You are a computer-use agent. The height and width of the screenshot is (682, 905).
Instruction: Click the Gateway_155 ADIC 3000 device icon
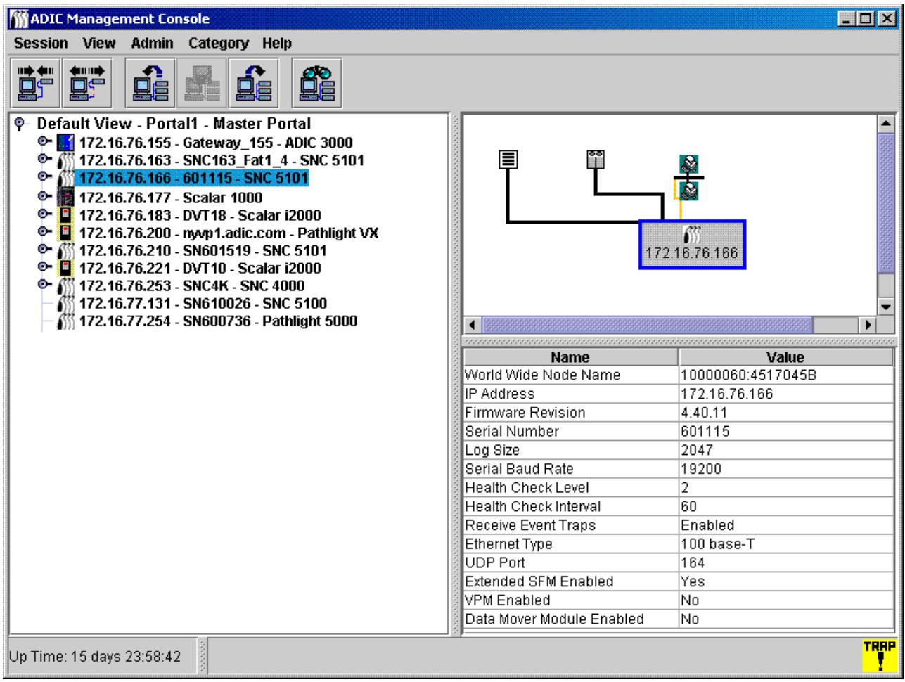(x=65, y=143)
